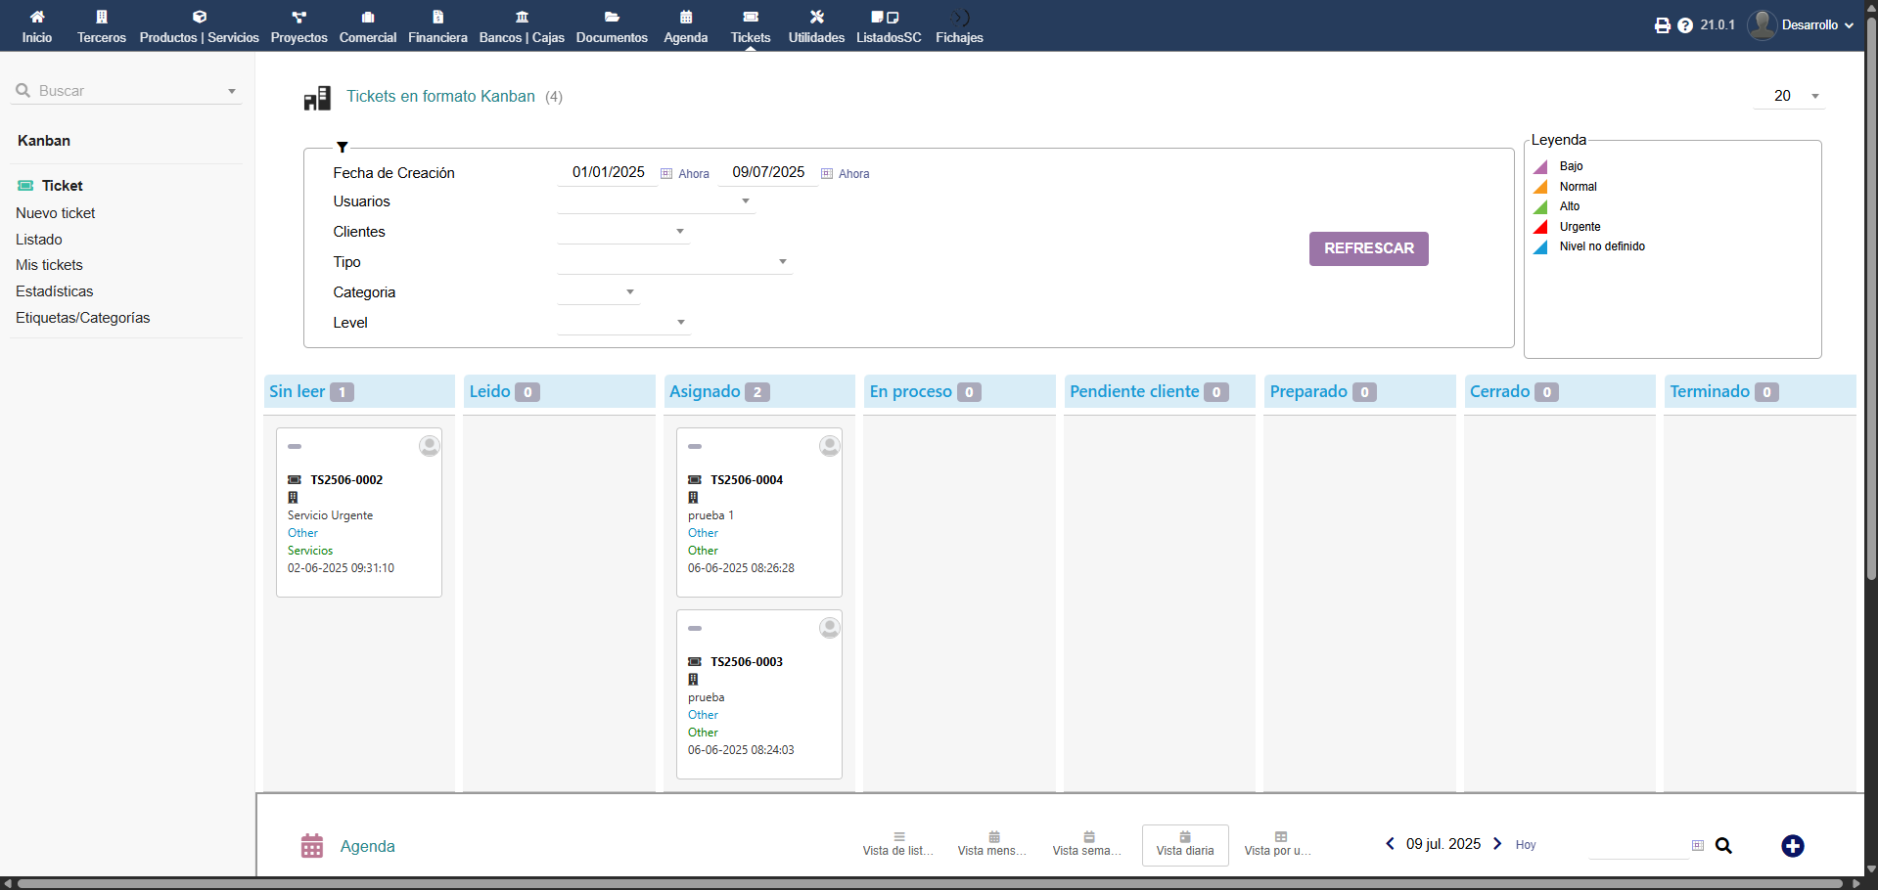Viewport: 1878px width, 890px height.
Task: Click the company icon on TS2506-0002
Action: click(x=293, y=498)
